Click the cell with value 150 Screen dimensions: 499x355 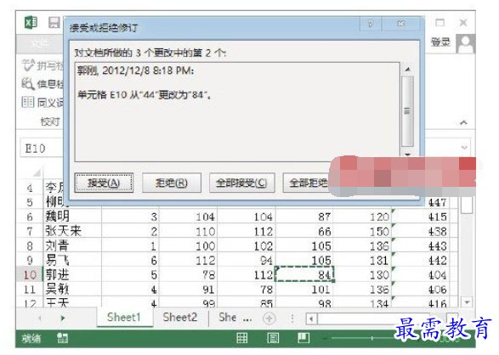click(363, 231)
